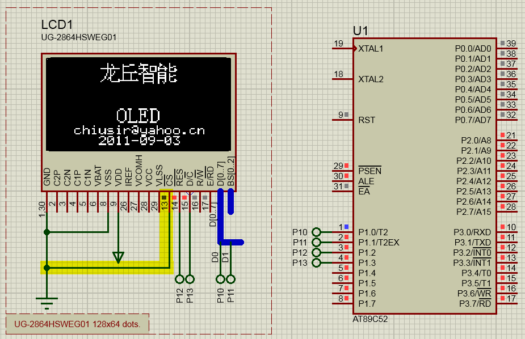Image resolution: width=525 pixels, height=339 pixels.
Task: Click the P12 terminal beside U1 pin P1.2
Action: [x=316, y=252]
